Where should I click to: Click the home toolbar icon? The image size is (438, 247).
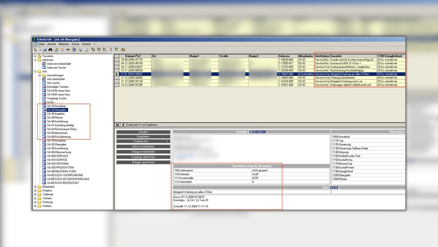[x=62, y=50]
